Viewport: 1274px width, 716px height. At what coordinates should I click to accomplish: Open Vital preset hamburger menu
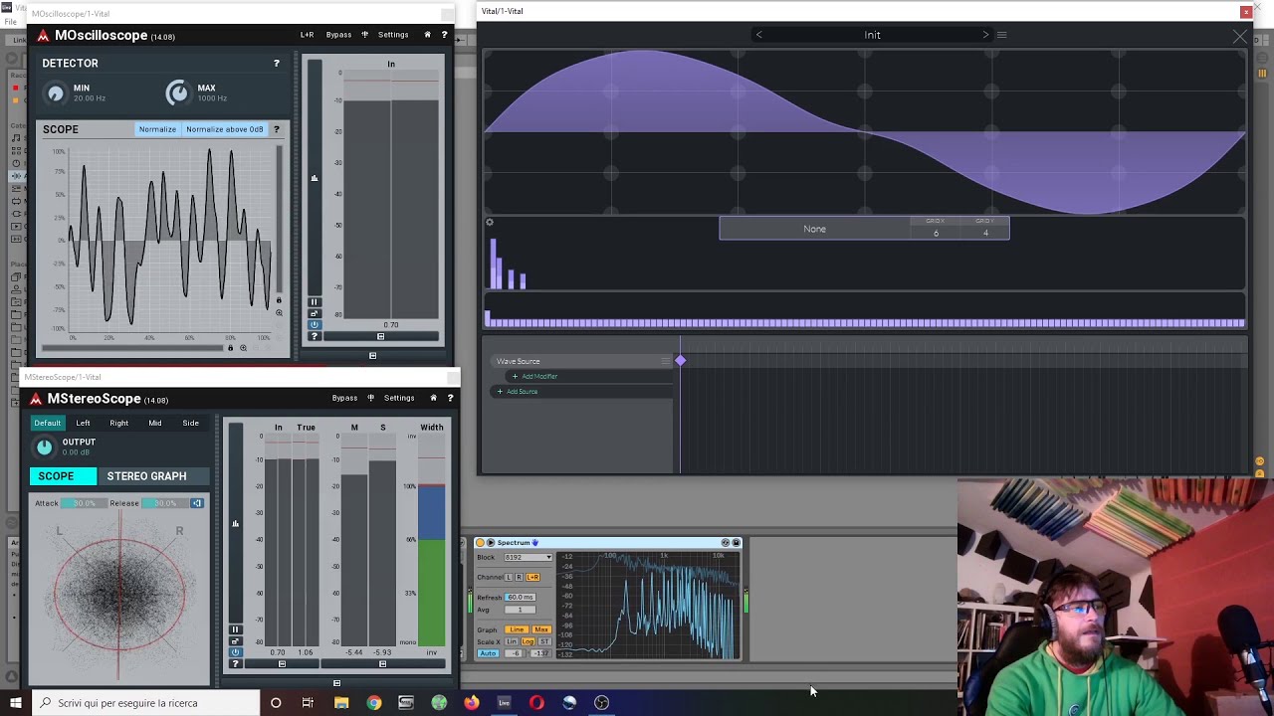1001,35
